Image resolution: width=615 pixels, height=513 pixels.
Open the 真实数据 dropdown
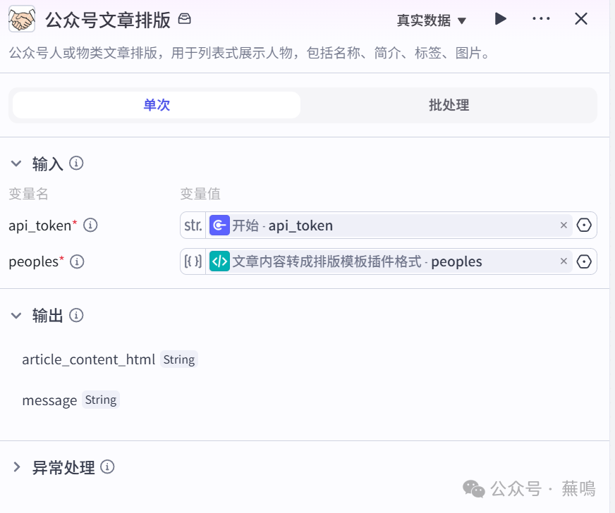(x=432, y=20)
